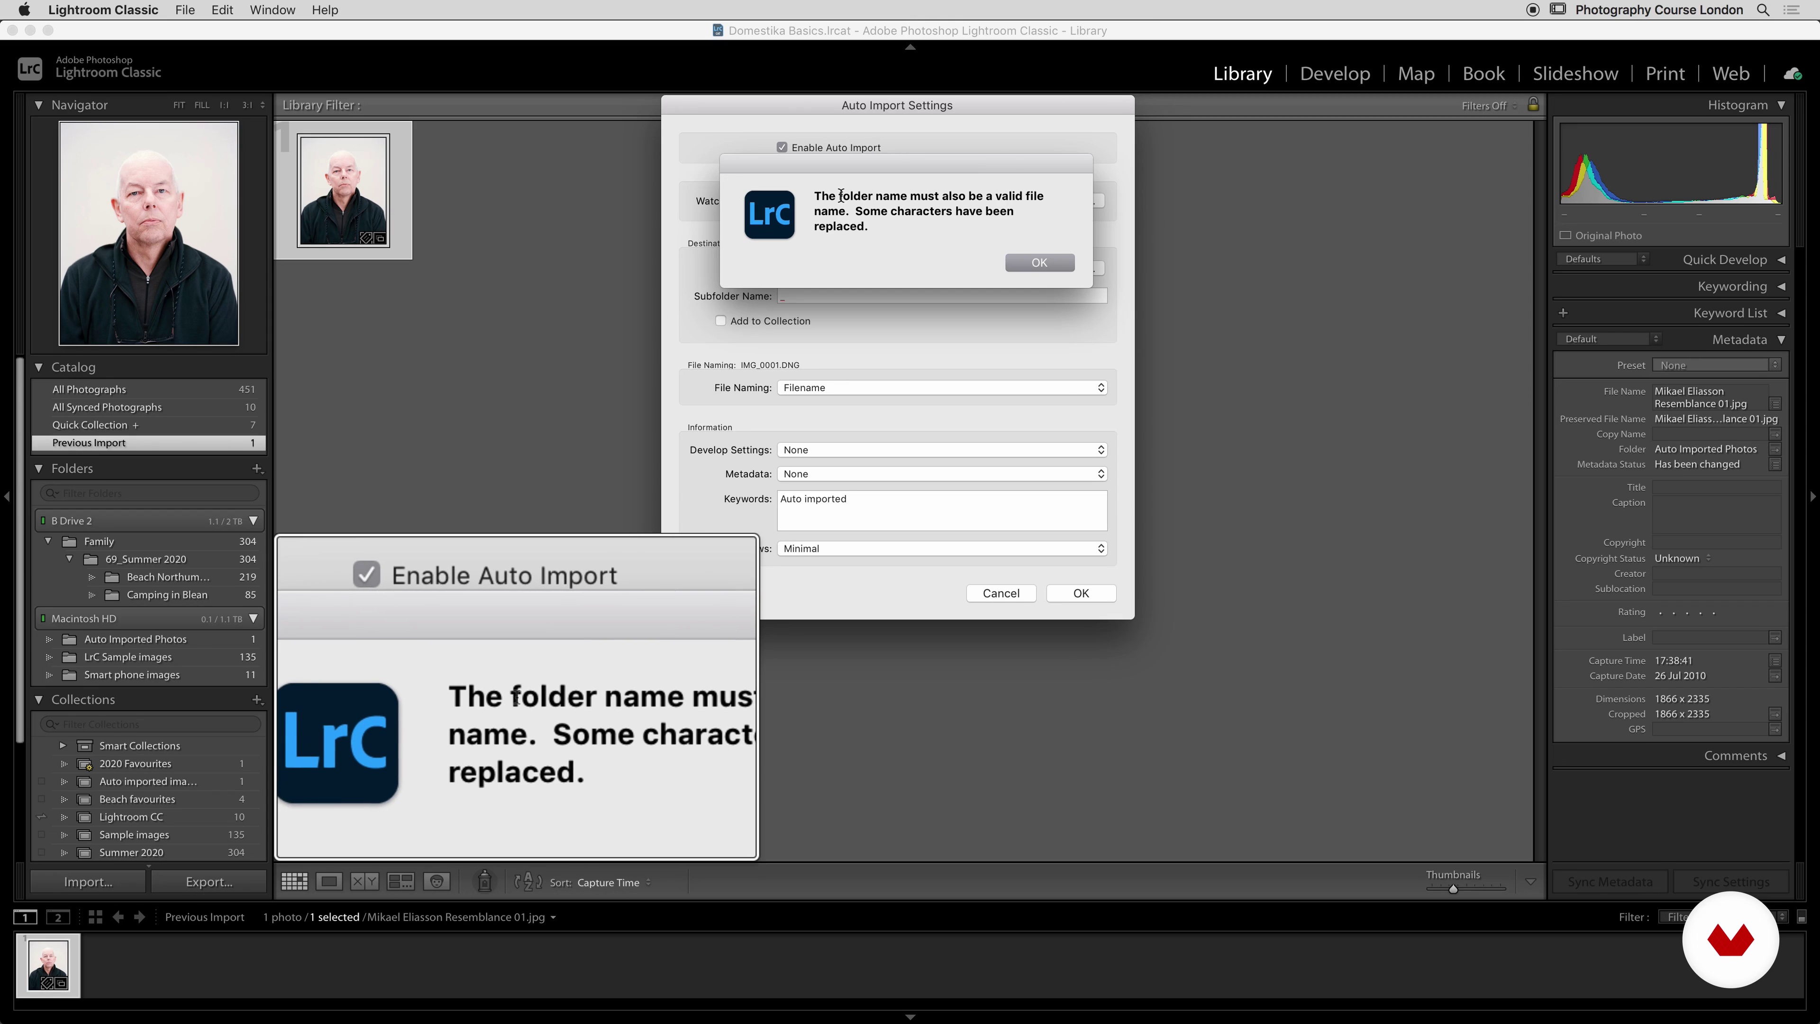
Task: Add keyword with plus in Keyword List
Action: click(1563, 313)
